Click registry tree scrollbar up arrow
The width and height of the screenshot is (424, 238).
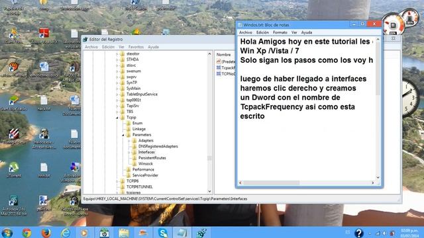[209, 54]
